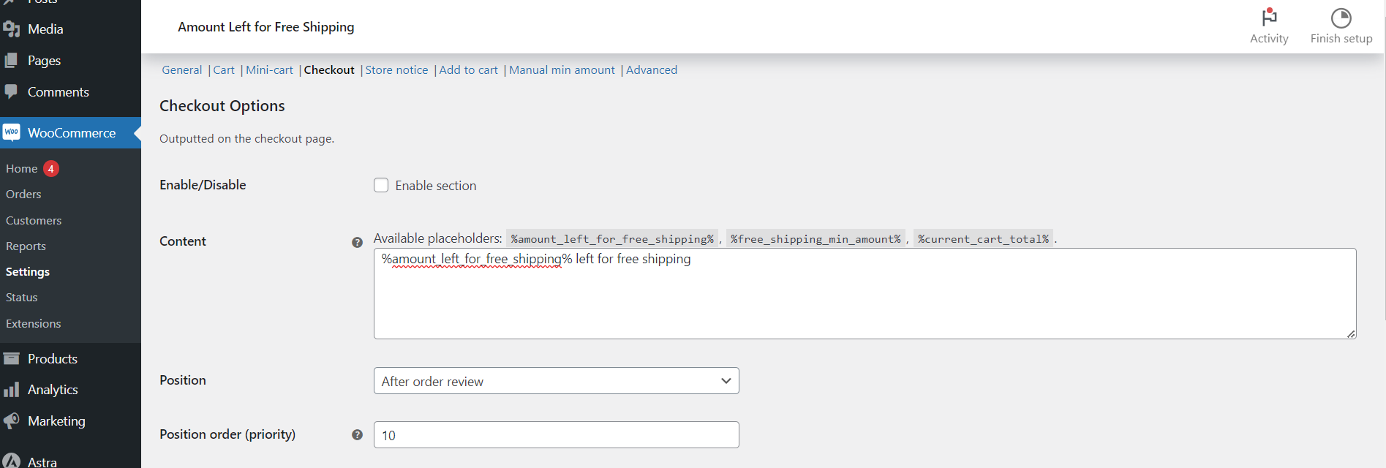Select the Checkout tab
1386x468 pixels.
click(329, 70)
